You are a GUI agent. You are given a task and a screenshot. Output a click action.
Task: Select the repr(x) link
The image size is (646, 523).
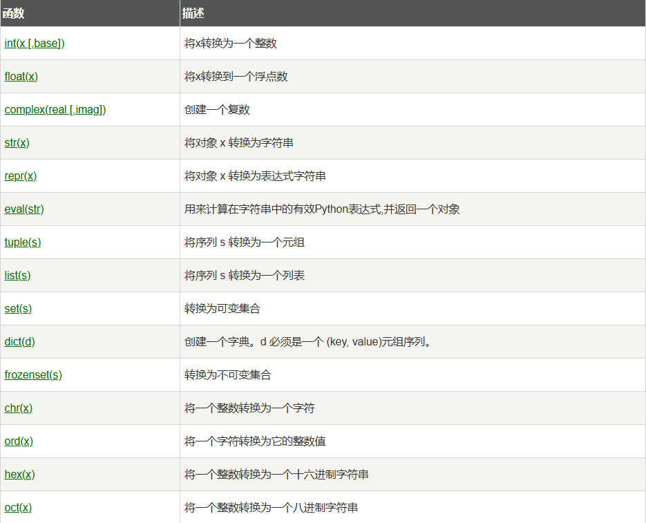pos(20,176)
